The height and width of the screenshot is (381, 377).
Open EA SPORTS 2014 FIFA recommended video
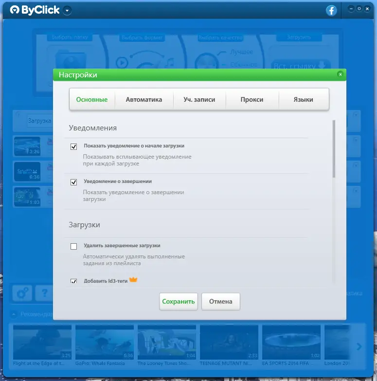[291, 343]
